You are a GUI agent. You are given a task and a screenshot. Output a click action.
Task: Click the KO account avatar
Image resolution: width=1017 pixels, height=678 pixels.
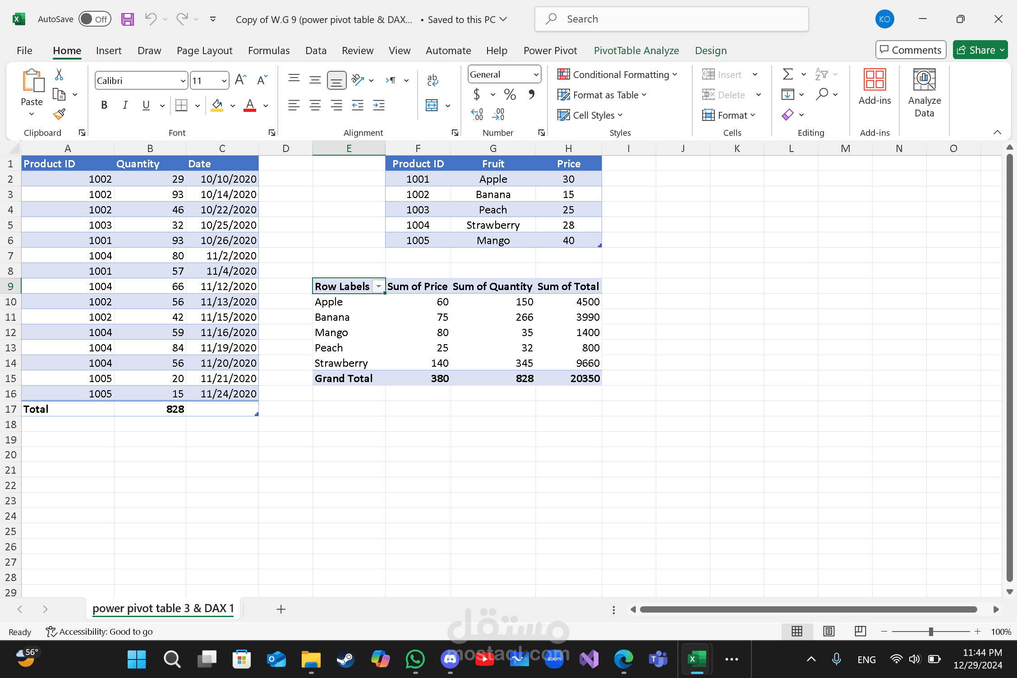(x=884, y=19)
